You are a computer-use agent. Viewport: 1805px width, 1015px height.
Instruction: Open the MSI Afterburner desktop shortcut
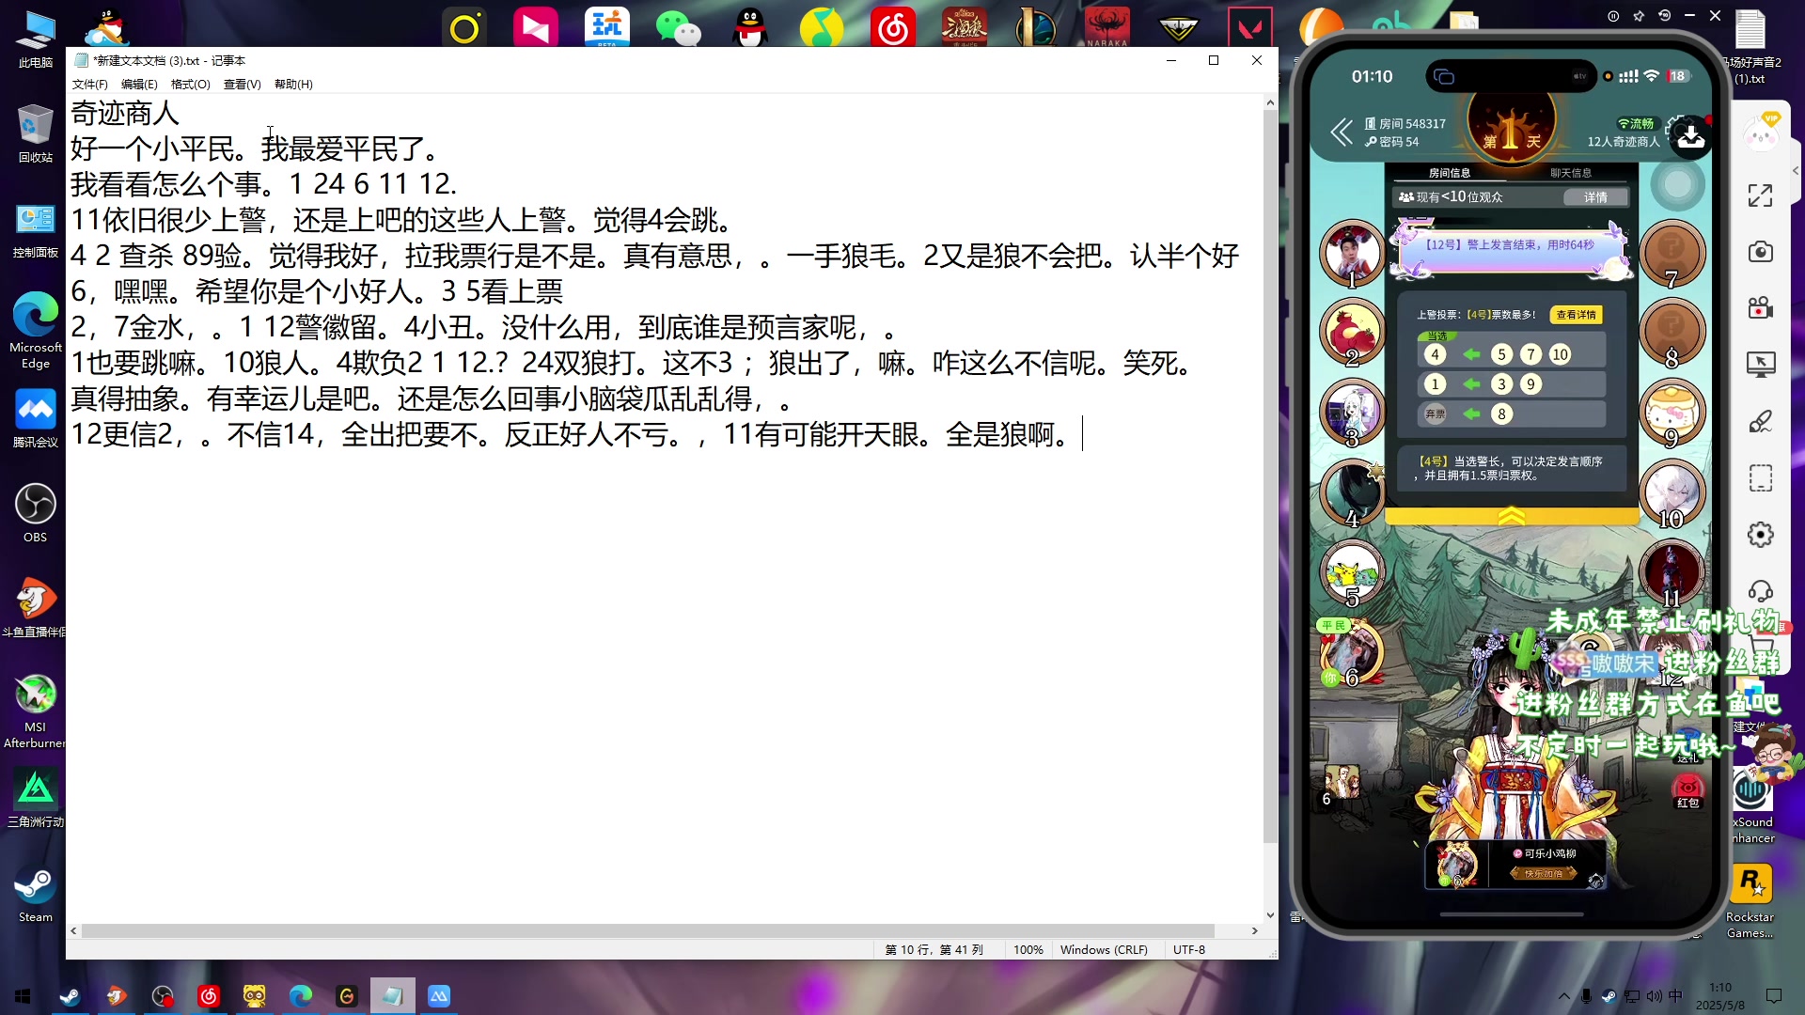[x=36, y=711]
